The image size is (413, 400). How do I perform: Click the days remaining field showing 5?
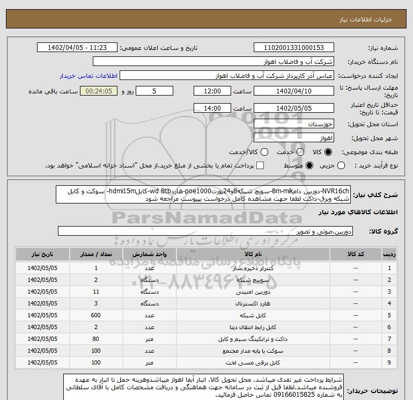154,91
